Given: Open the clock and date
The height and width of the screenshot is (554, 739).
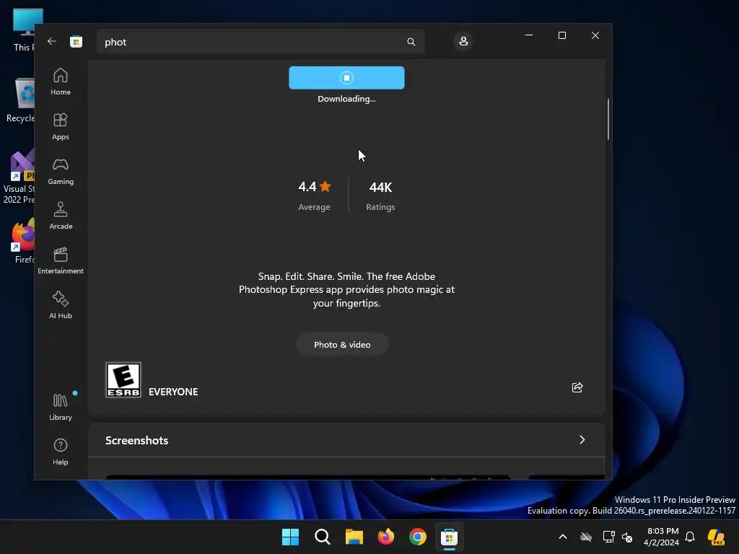Looking at the screenshot, I should (662, 537).
